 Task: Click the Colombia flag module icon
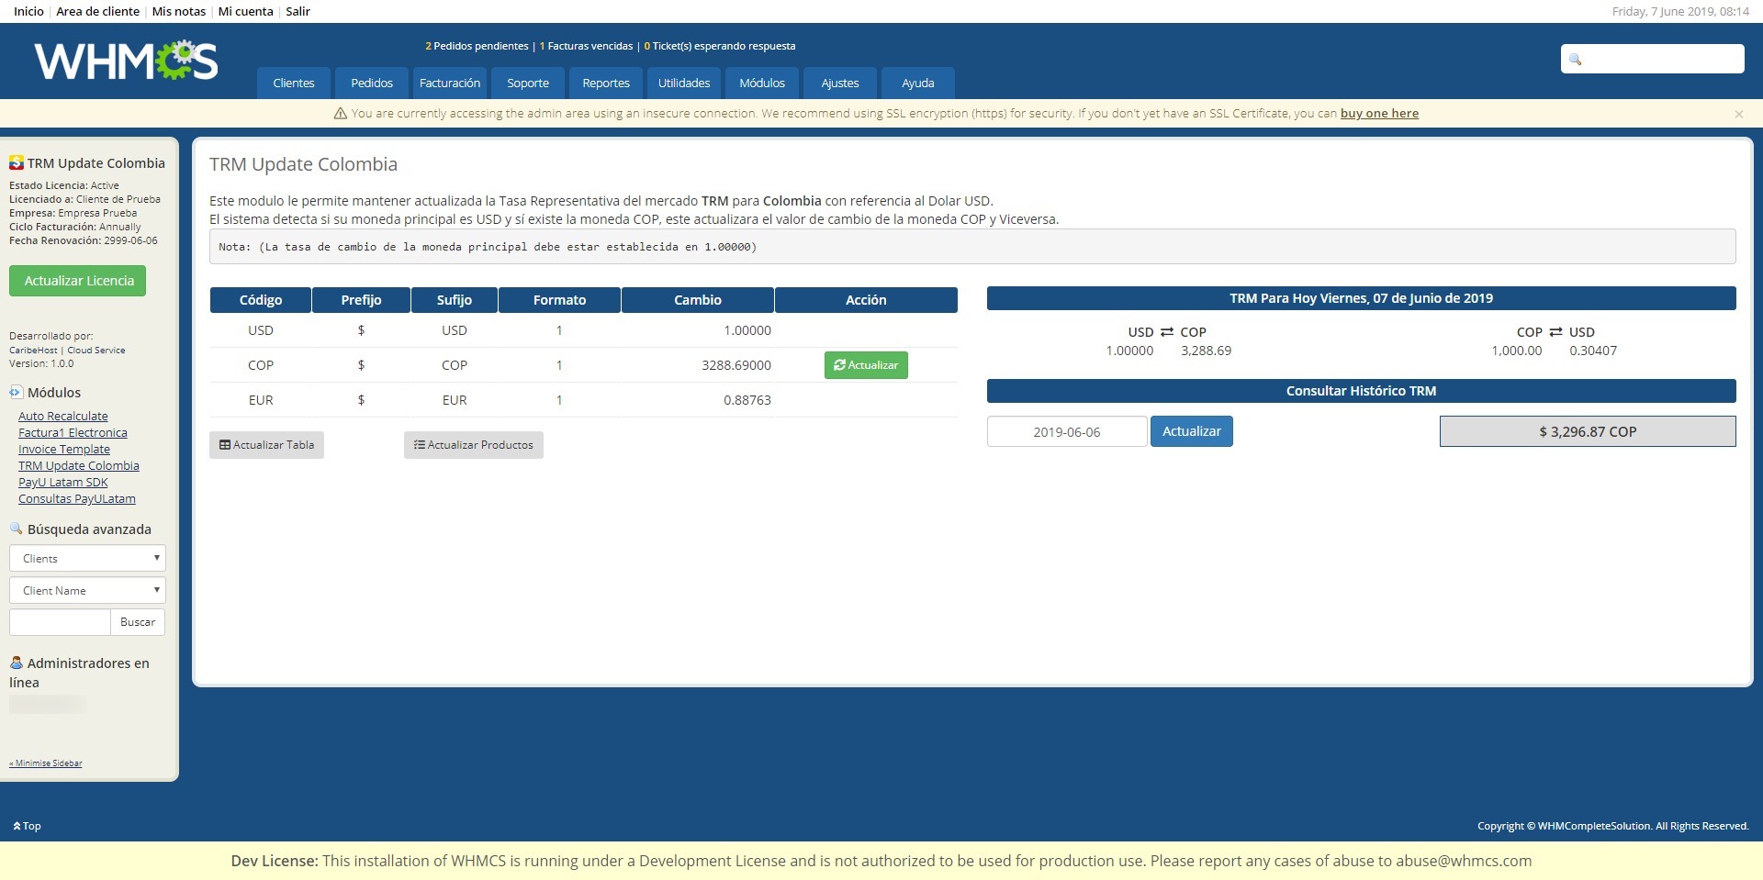coord(17,162)
